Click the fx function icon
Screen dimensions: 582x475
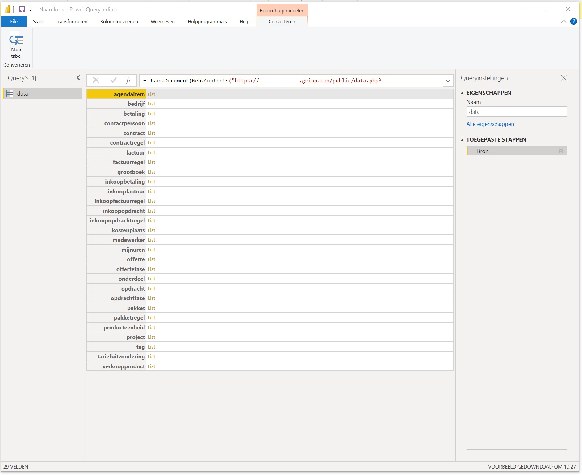(128, 81)
